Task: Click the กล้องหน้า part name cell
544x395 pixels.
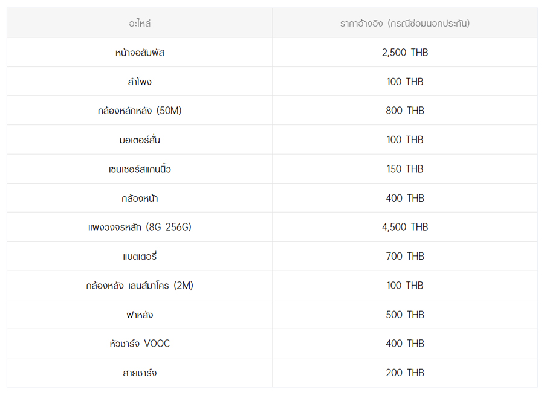Action: point(140,198)
